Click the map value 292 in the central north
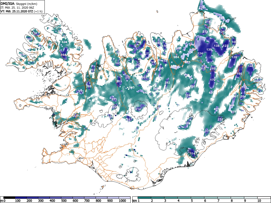The image size is (271, 203). pyautogui.click(x=167, y=83)
